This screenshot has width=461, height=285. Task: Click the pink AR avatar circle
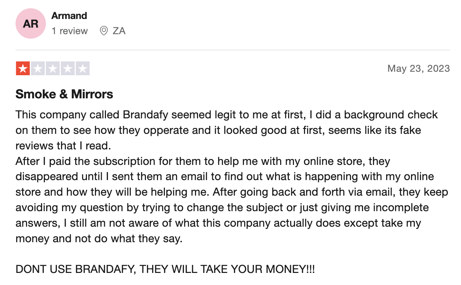(x=31, y=23)
